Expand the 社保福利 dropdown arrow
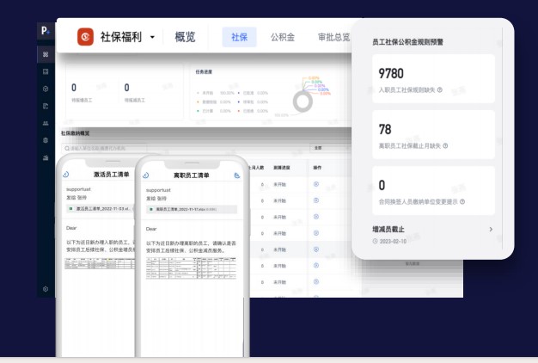538x363 pixels. click(x=152, y=37)
